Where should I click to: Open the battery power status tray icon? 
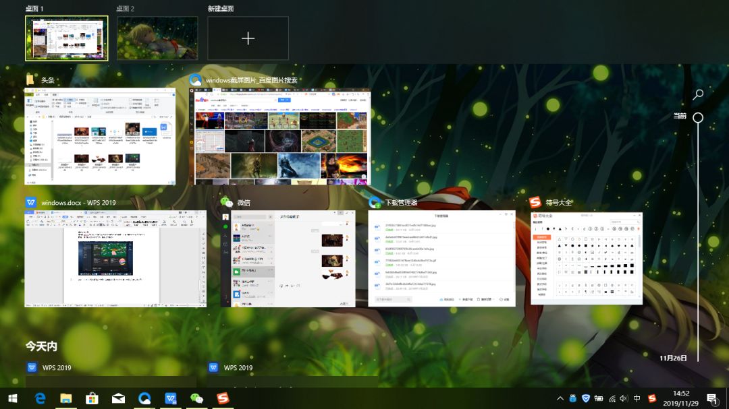click(x=599, y=398)
